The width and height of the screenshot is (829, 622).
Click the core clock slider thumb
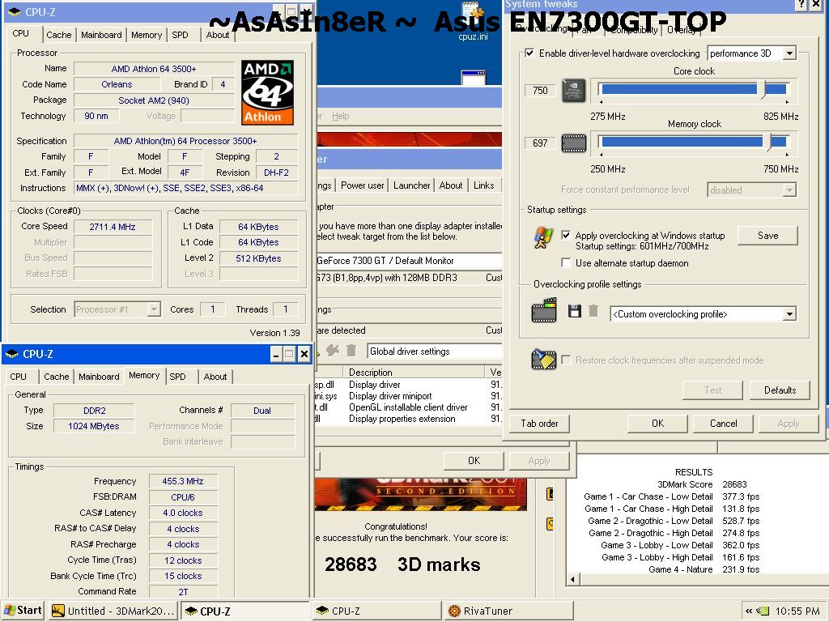[762, 89]
